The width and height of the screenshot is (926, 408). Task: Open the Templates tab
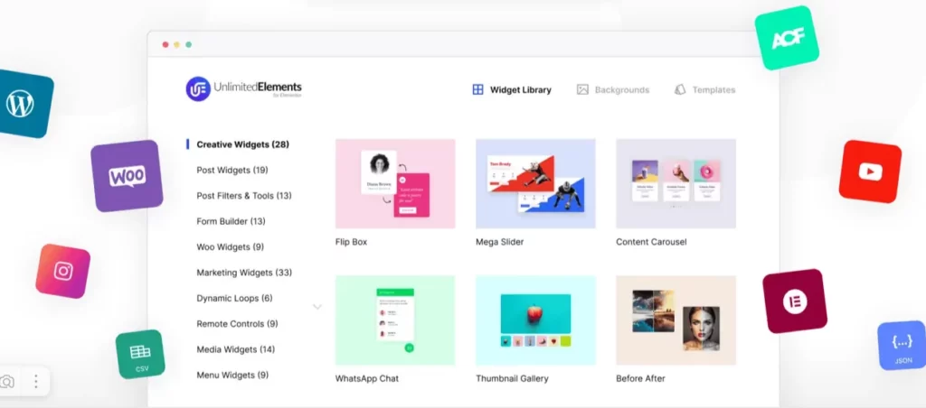point(705,89)
